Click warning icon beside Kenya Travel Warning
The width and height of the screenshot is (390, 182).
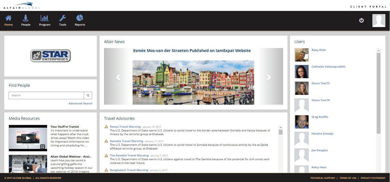pos(106,127)
